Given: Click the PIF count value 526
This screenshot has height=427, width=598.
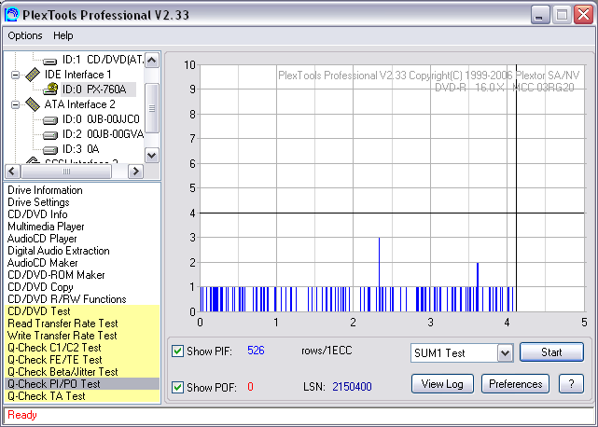Looking at the screenshot, I should click(256, 351).
